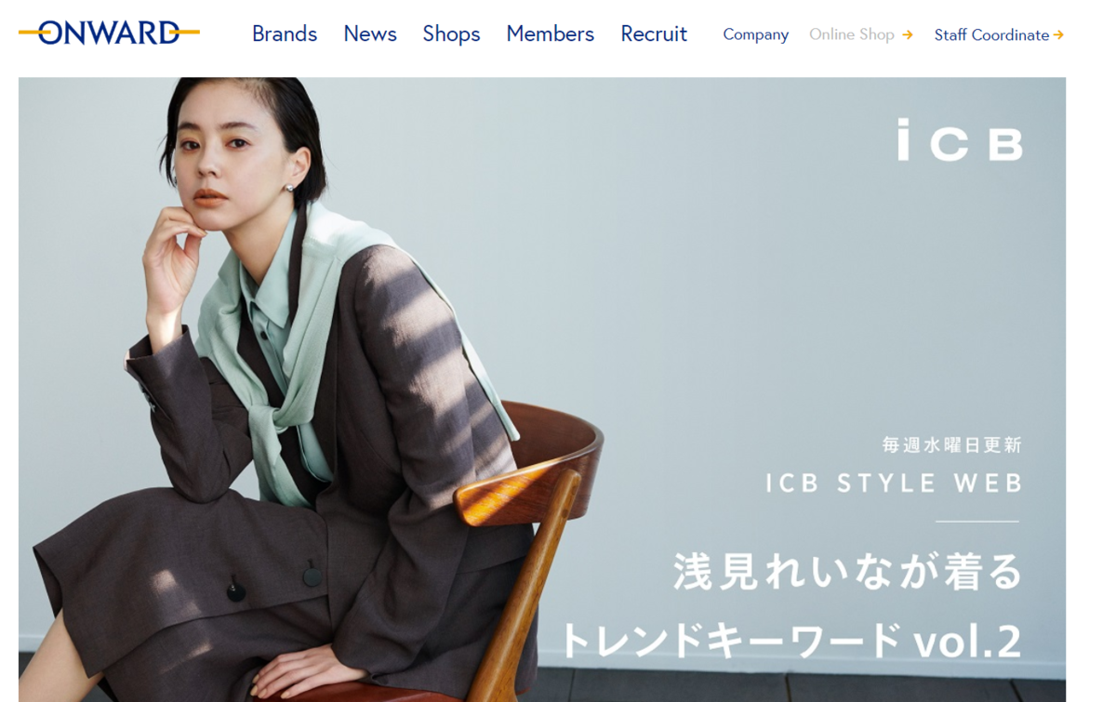Visit the Online Shop link
The image size is (1116, 702).
click(x=852, y=34)
